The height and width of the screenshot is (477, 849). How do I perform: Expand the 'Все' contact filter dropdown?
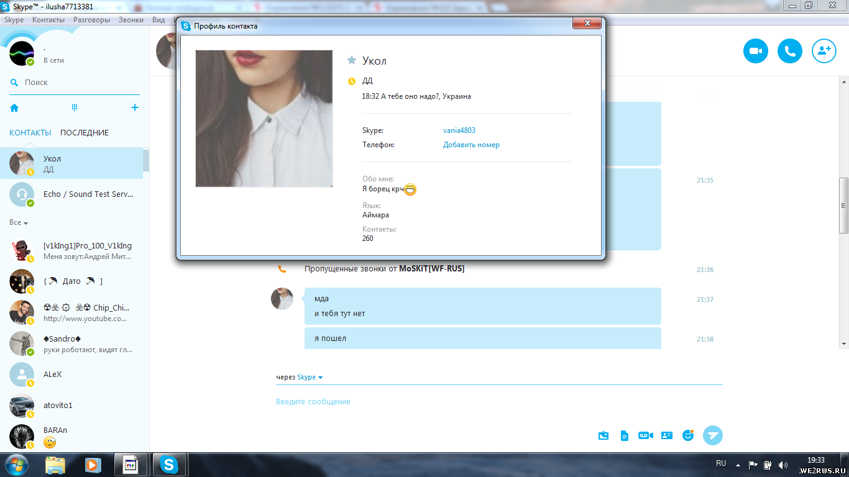pyautogui.click(x=19, y=222)
